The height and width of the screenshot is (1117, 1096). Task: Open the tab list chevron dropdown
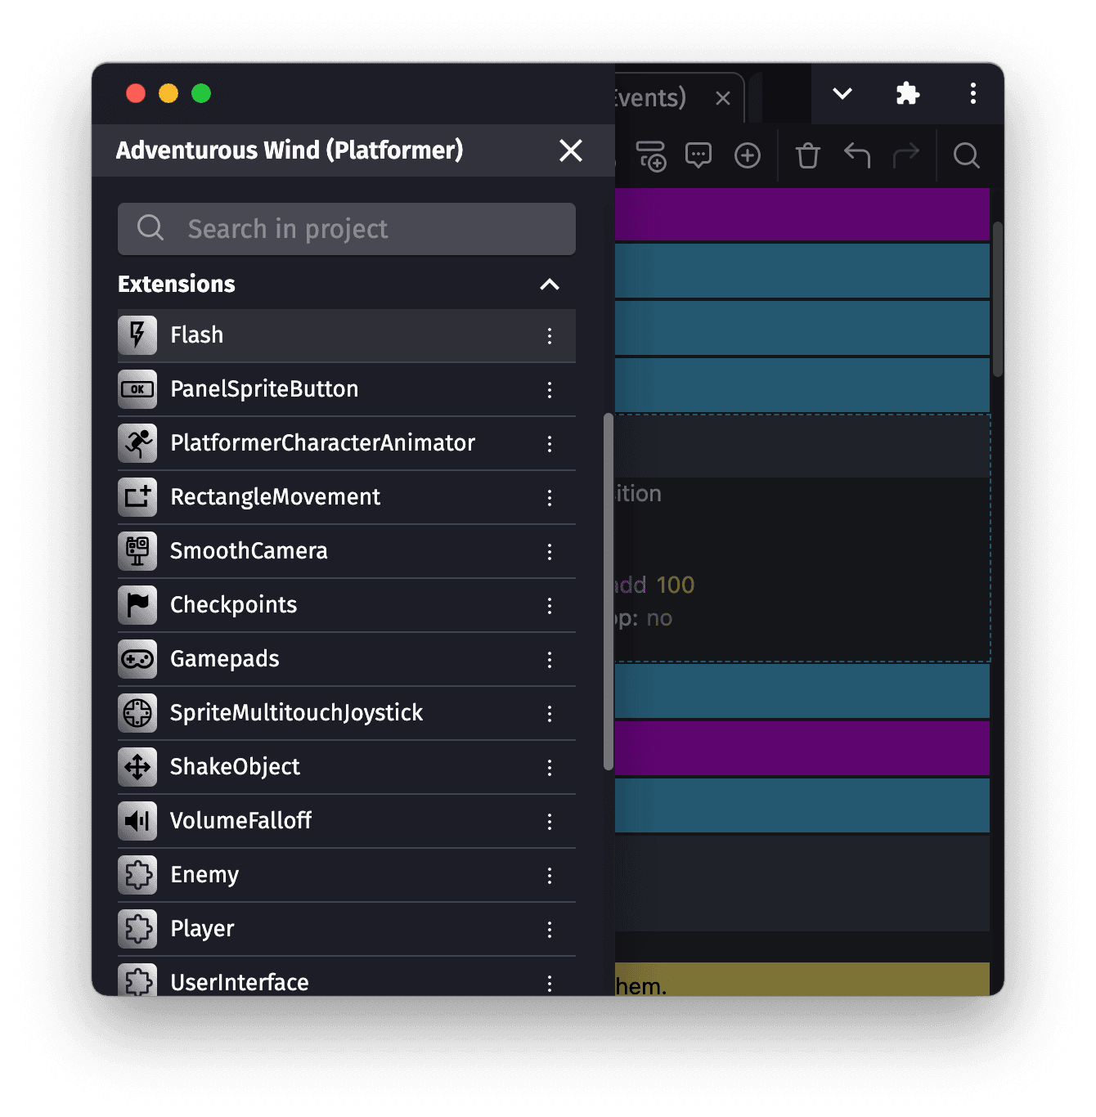(842, 94)
